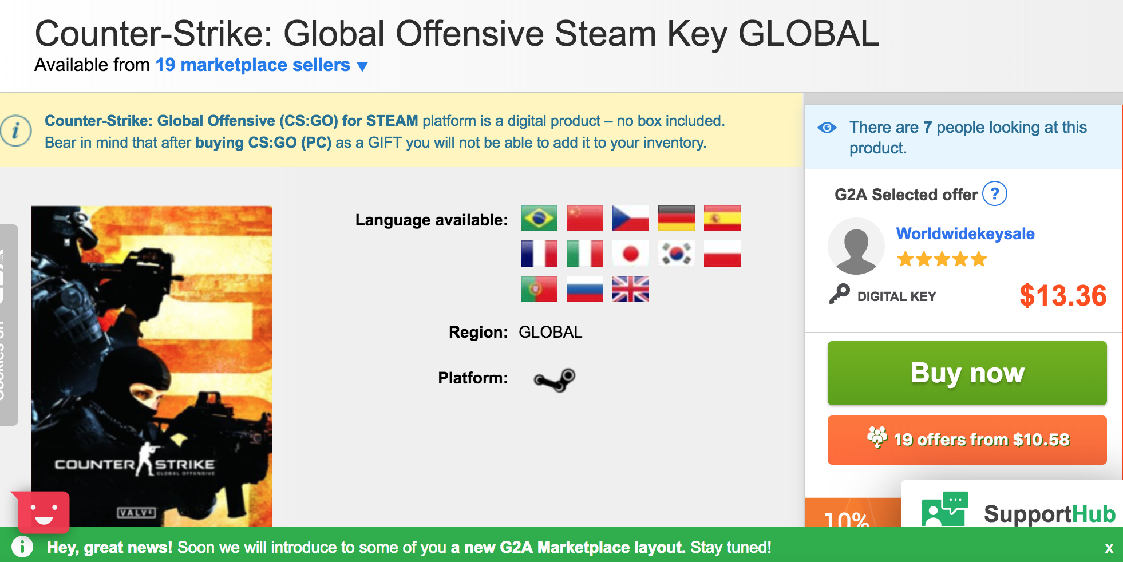Screen dimensions: 1123x562
Task: Click the Steam platform icon
Action: 554,379
